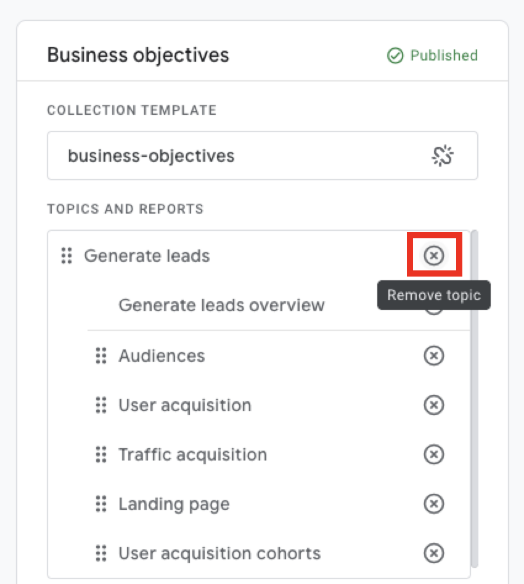Remove the Traffic acquisition report
Viewport: 524px width, 584px height.
(x=433, y=454)
